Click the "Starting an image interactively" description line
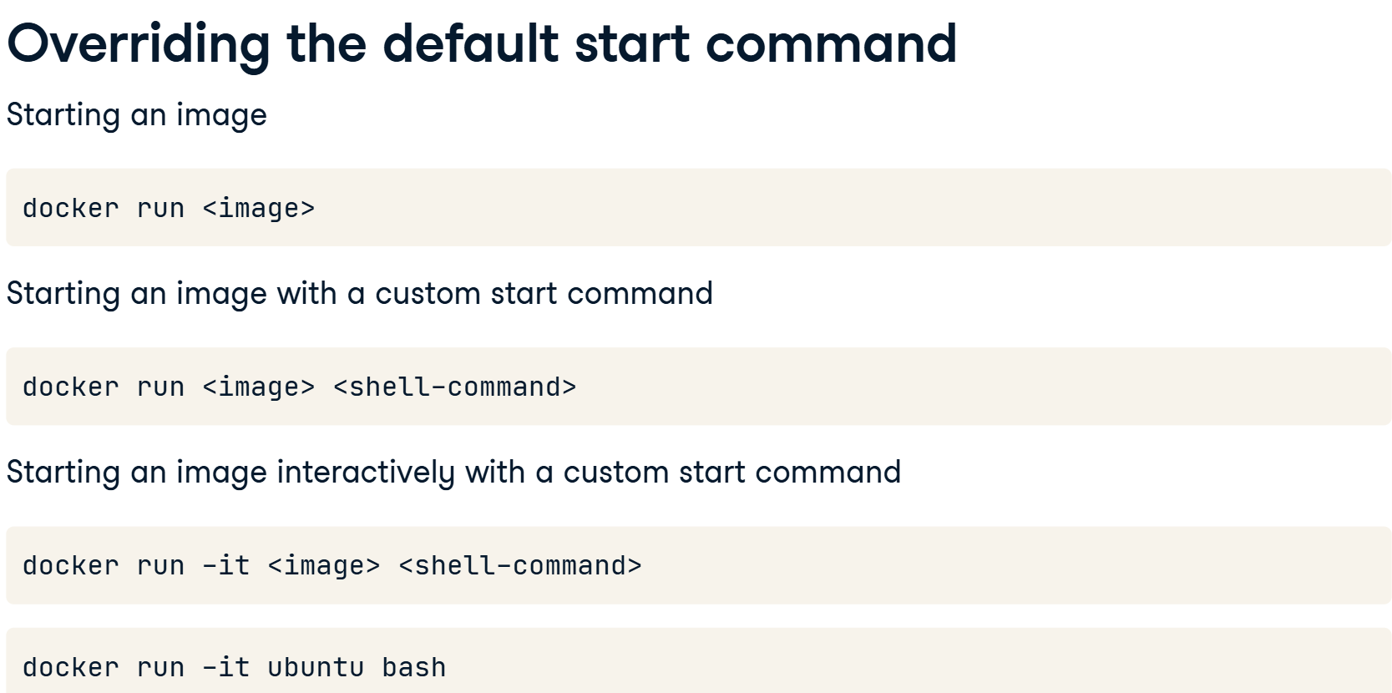The width and height of the screenshot is (1392, 693). pos(454,473)
